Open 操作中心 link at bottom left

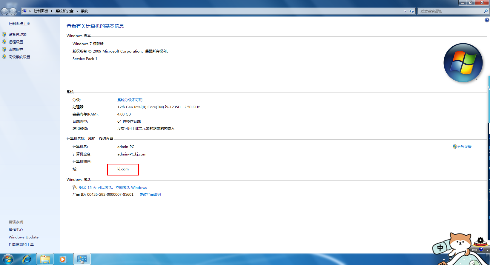pyautogui.click(x=16, y=230)
